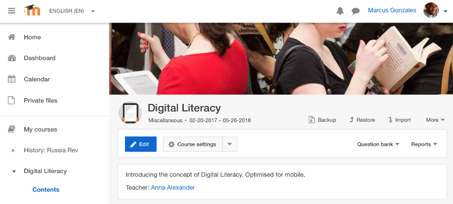The image size is (453, 204).
Task: Click the Dashboard gauge icon
Action: 11,58
